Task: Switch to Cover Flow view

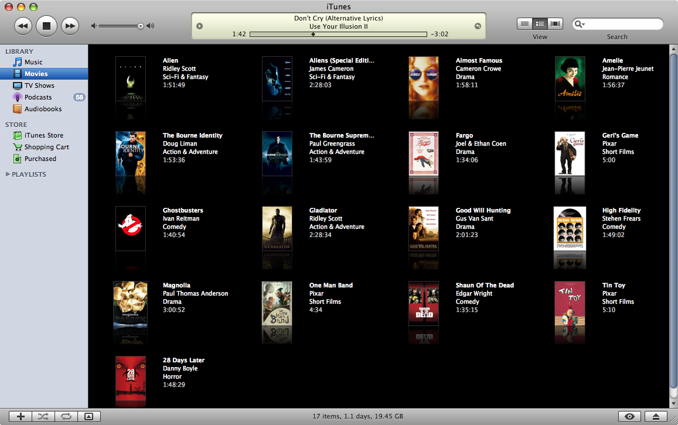Action: [555, 24]
